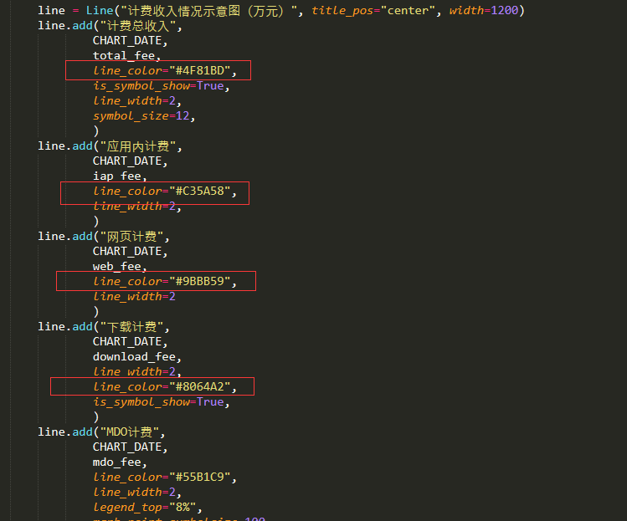This screenshot has width=627, height=521.
Task: Click the color string "#C35A58"
Action: click(x=200, y=191)
